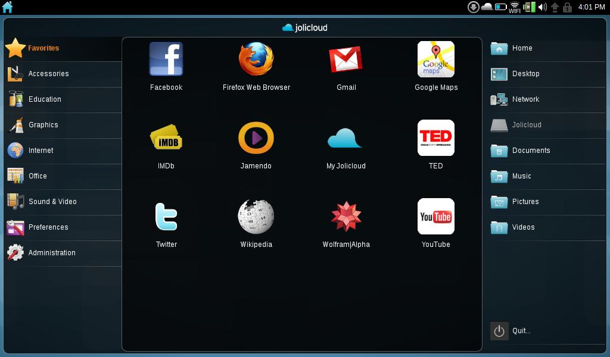
Task: Click the download arrow tray icon
Action: 473,7
